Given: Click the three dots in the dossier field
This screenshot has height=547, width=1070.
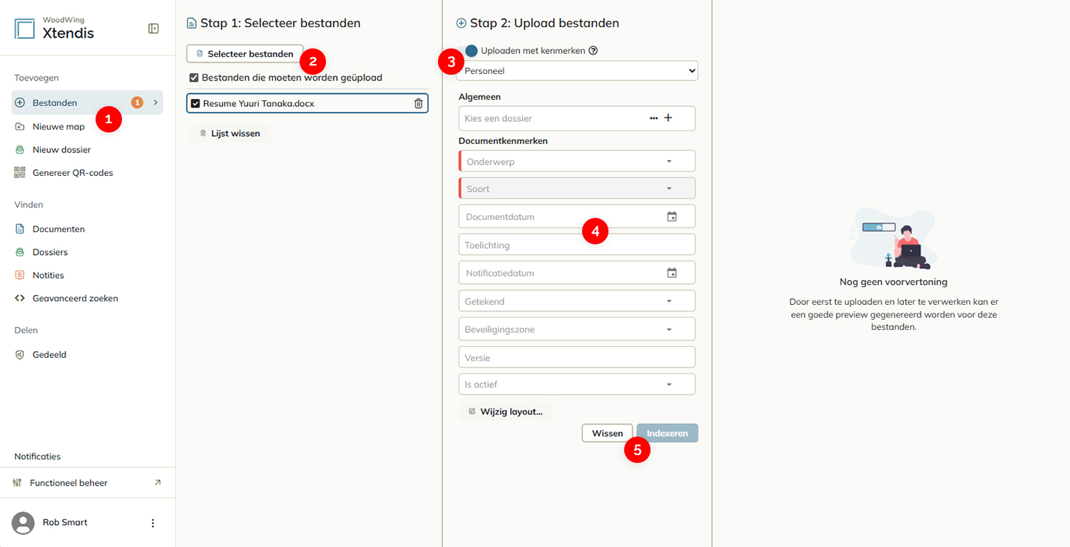Looking at the screenshot, I should pyautogui.click(x=653, y=118).
